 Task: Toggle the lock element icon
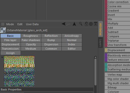tap(86, 24)
